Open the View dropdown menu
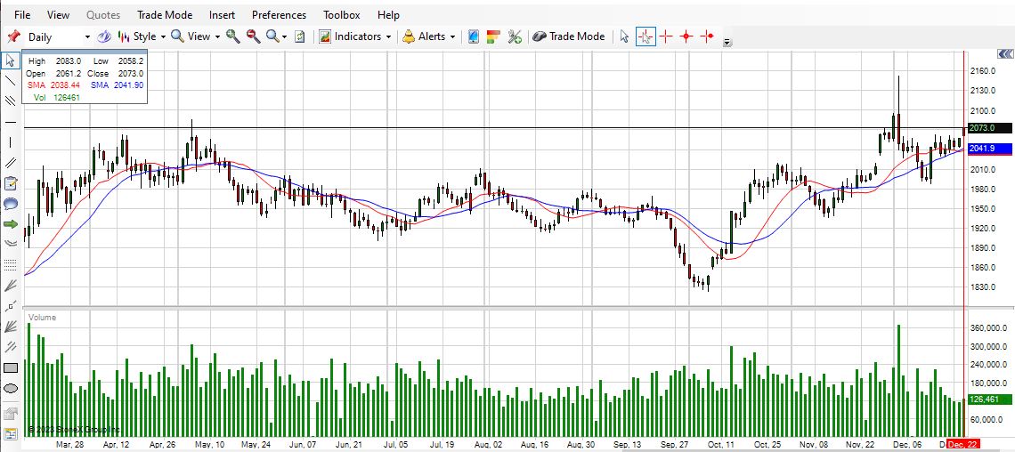Image resolution: width=1015 pixels, height=452 pixels. click(x=196, y=36)
